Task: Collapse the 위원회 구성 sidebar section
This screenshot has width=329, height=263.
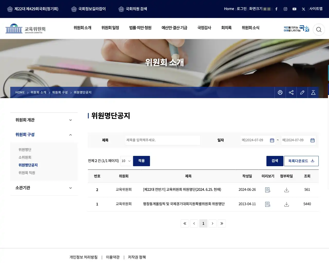Action: 44,135
